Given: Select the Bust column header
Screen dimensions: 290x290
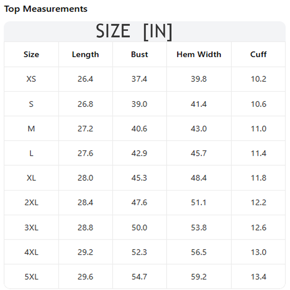Looking at the screenshot, I should pyautogui.click(x=140, y=54).
